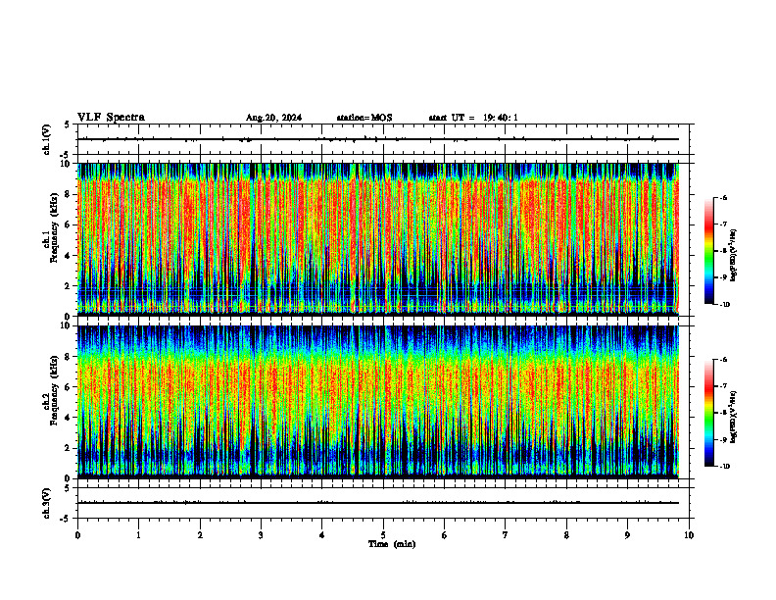The image size is (776, 600).
Task: Click the "ch.3(V)" waveform axis label
Action: (47, 503)
